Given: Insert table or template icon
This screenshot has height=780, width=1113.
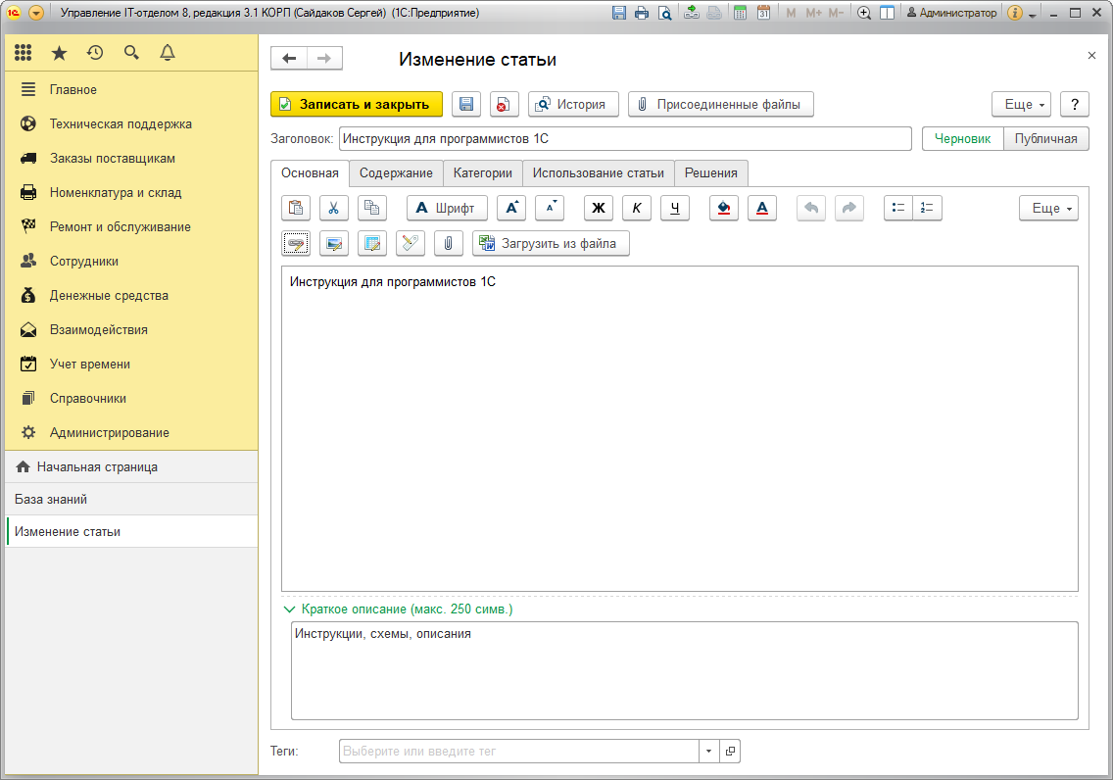Looking at the screenshot, I should tap(372, 243).
